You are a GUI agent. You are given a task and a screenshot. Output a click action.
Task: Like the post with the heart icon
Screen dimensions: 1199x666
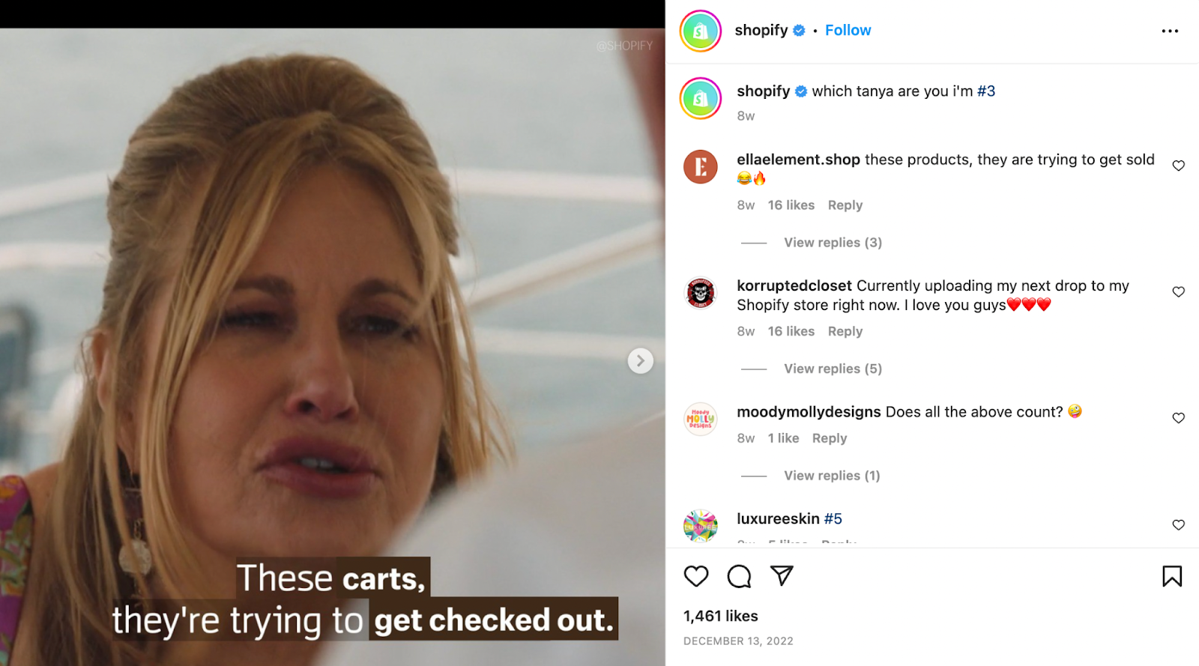pyautogui.click(x=696, y=576)
